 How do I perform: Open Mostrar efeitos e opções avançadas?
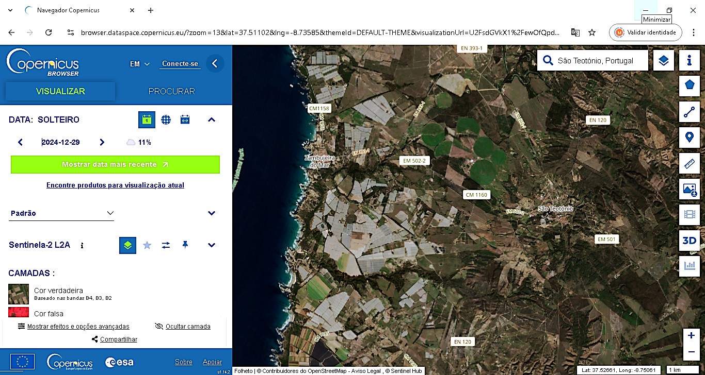74,327
